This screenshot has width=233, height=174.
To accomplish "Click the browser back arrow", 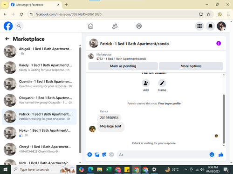I will click(x=5, y=14).
